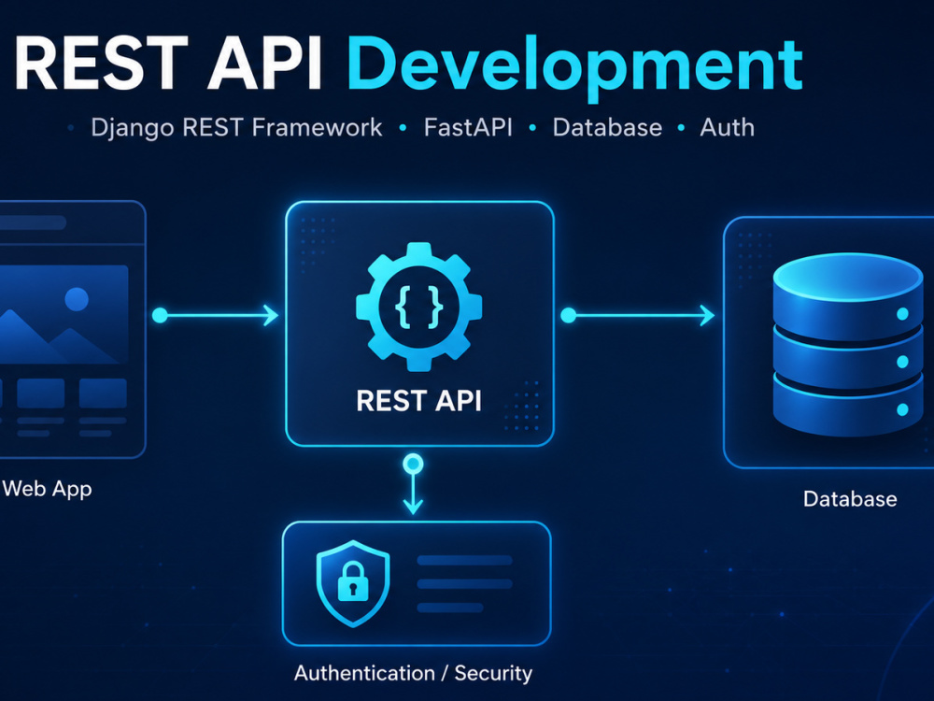Screen dimensions: 934x701
Task: Click the gear icon with curly braces
Action: 418,307
